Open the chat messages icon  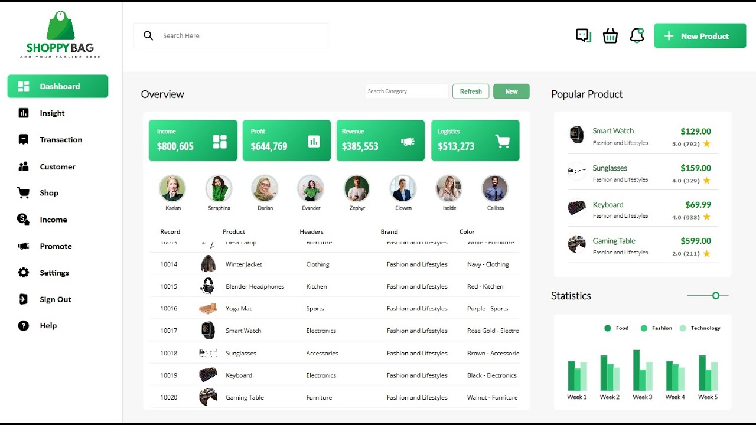[584, 36]
